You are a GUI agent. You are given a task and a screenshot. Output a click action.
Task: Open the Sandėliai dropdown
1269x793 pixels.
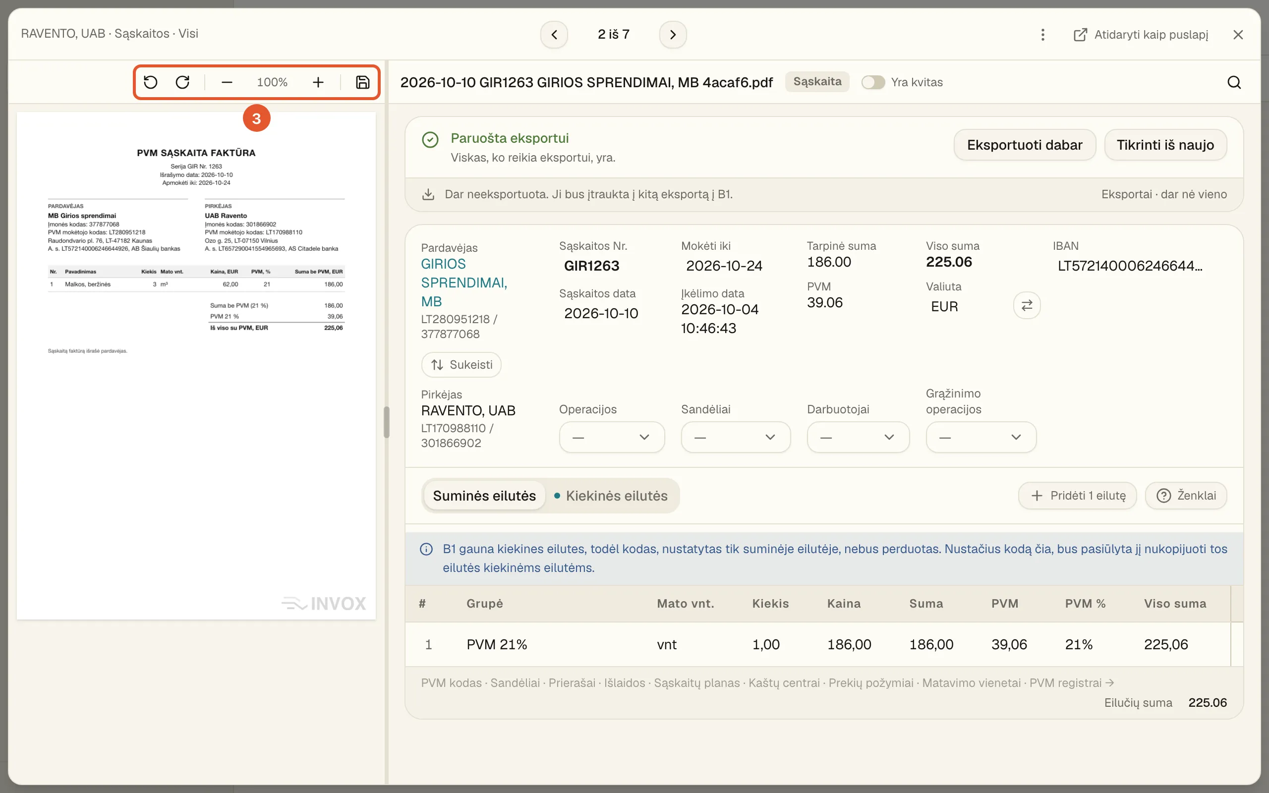[736, 437]
